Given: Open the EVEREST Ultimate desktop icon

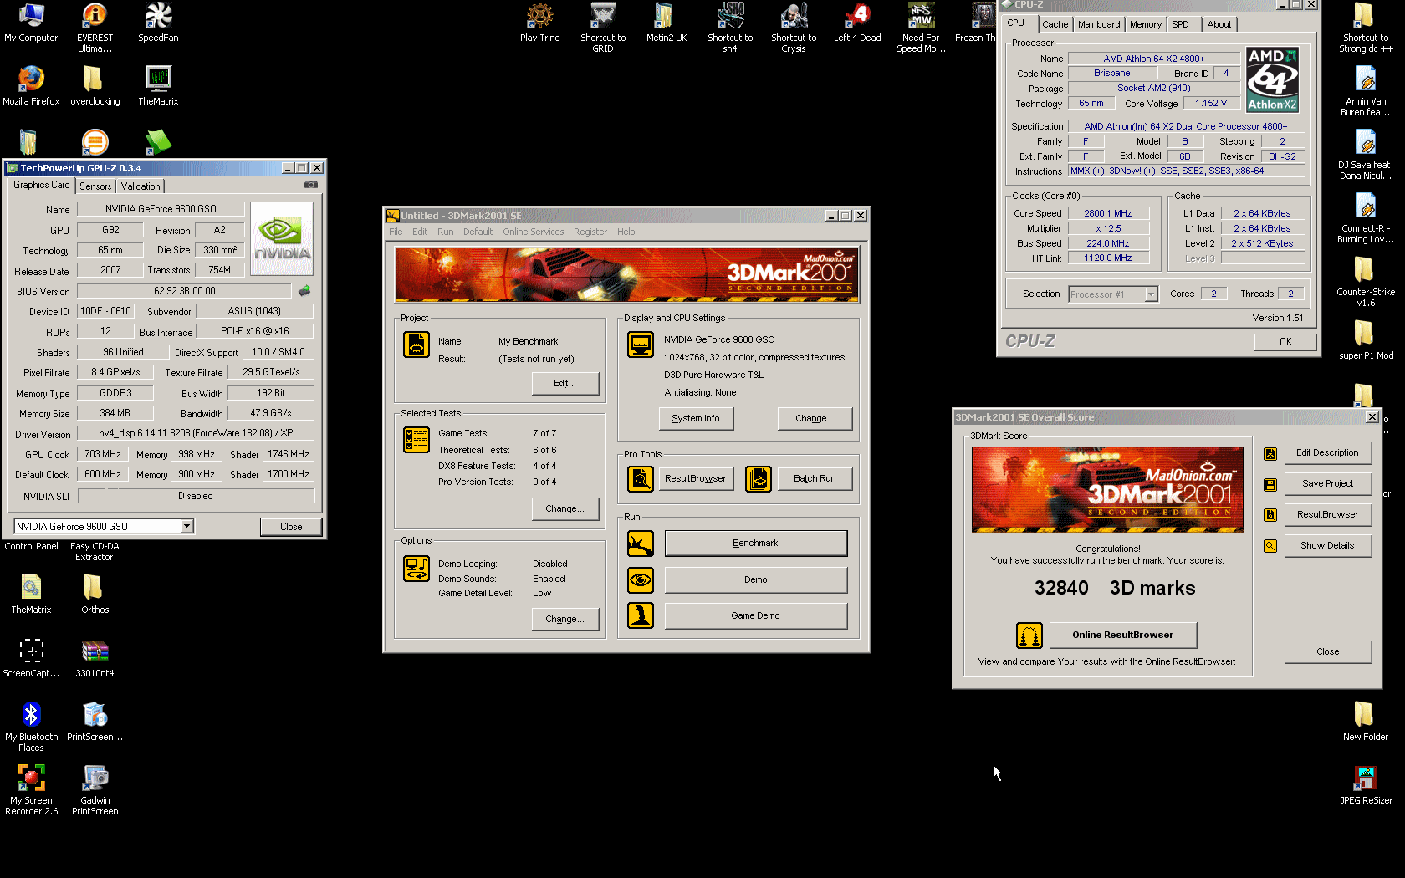Looking at the screenshot, I should click(95, 27).
